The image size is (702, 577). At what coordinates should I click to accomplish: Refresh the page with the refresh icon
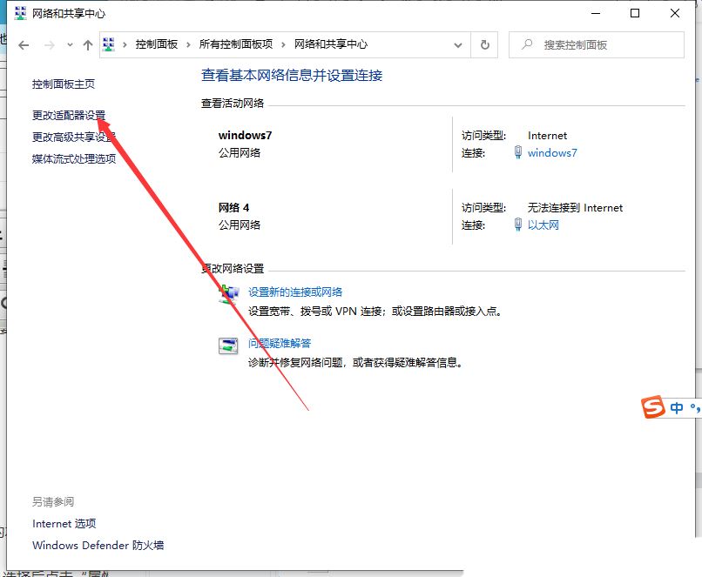484,44
